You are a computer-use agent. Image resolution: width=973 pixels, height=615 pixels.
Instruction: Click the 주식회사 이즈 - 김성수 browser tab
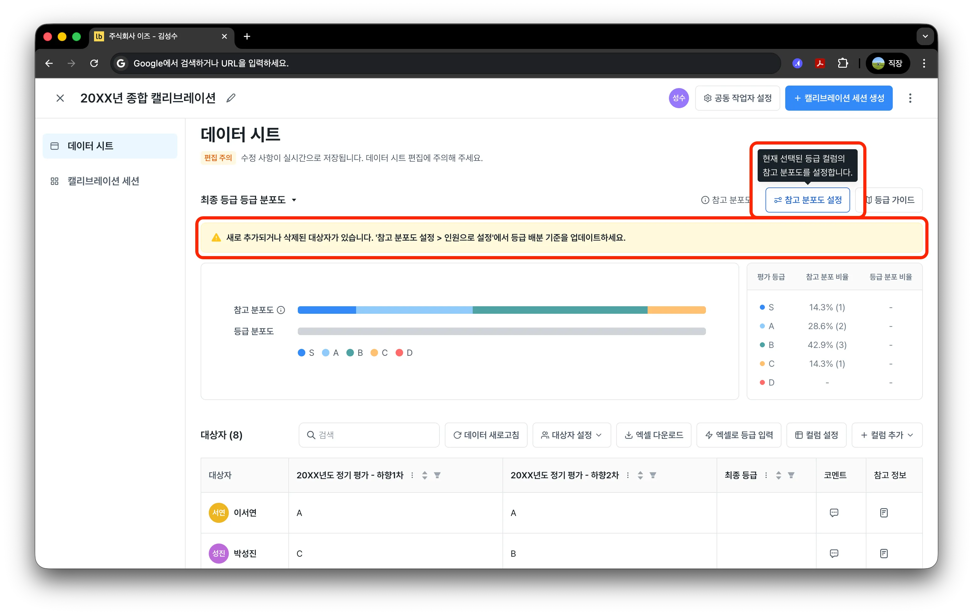coord(162,36)
